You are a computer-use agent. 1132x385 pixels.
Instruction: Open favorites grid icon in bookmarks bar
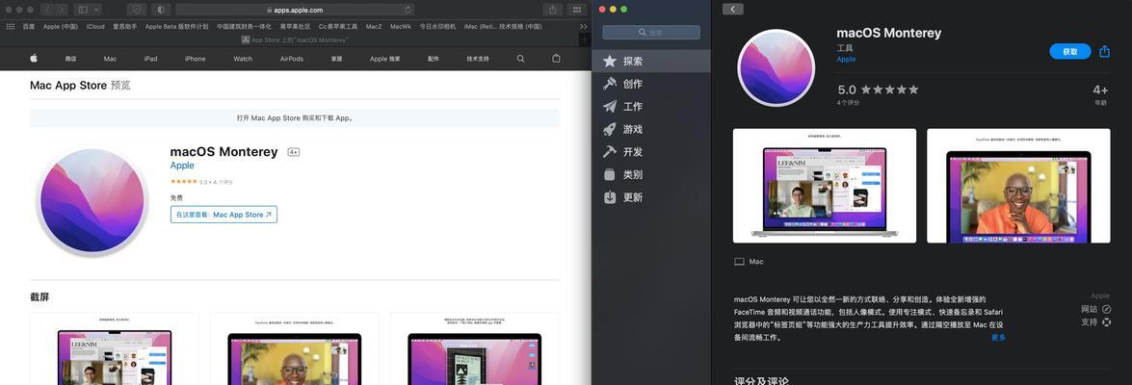tap(10, 27)
